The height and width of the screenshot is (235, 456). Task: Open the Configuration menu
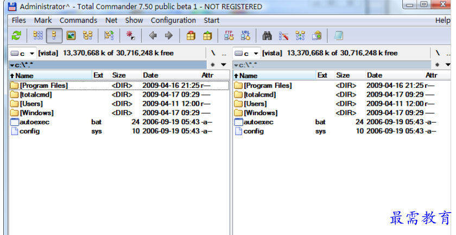point(173,21)
